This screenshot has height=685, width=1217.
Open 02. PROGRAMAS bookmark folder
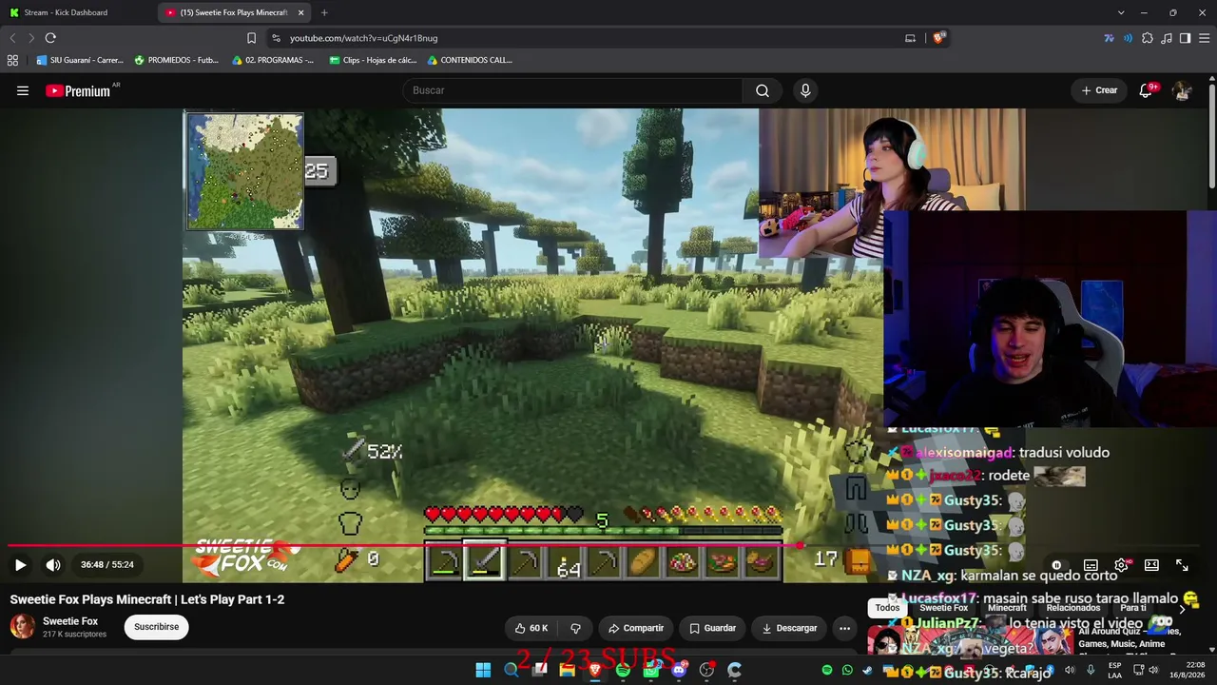(273, 60)
